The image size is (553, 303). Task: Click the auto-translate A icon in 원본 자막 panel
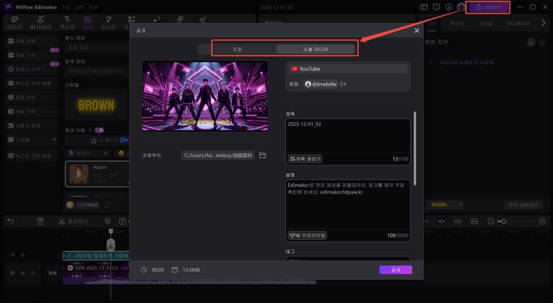[x=531, y=42]
